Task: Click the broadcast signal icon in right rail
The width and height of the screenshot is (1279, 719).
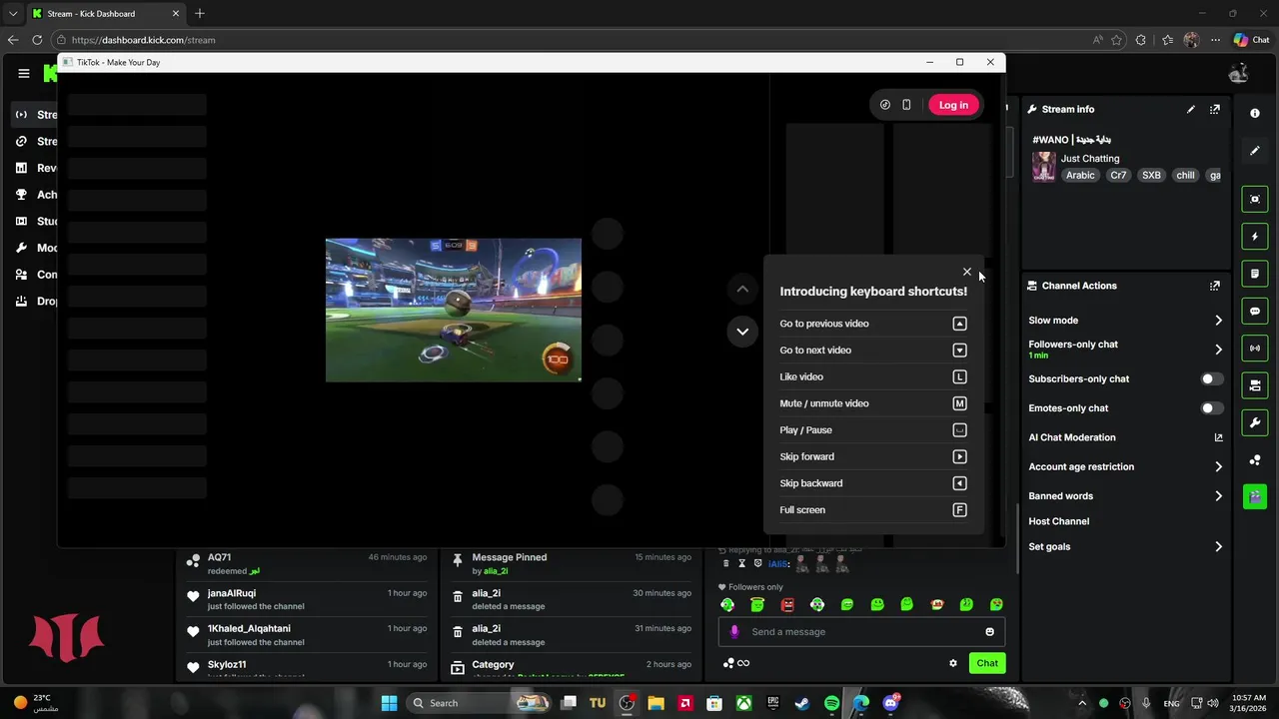Action: coord(1255,349)
